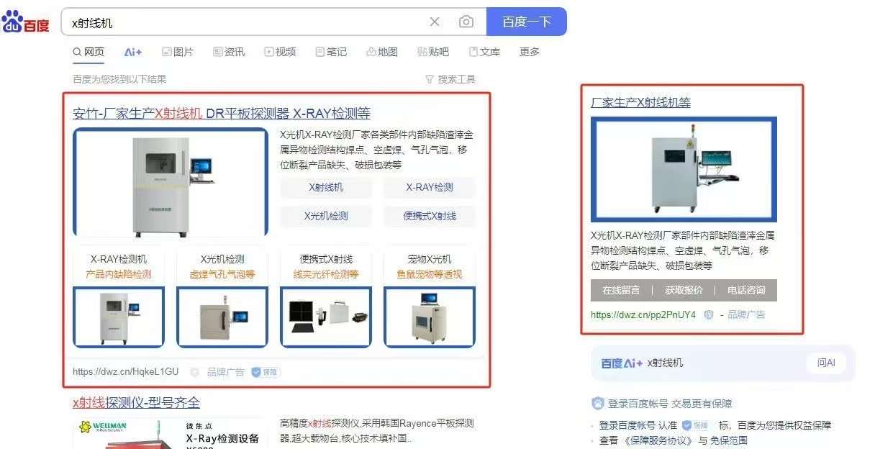Click the 保障 badge under first ad
This screenshot has height=449, width=875.
click(x=266, y=372)
